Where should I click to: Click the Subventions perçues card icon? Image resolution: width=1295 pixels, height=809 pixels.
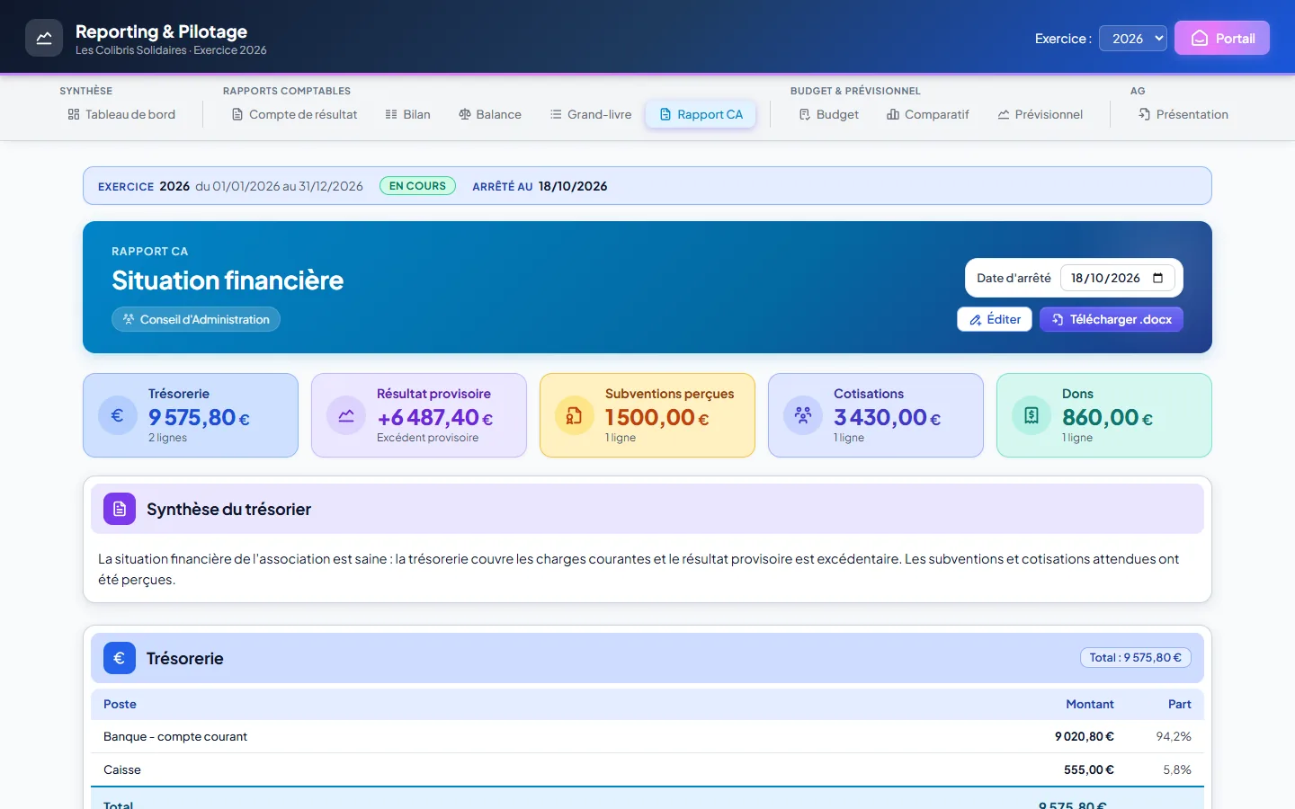(575, 415)
